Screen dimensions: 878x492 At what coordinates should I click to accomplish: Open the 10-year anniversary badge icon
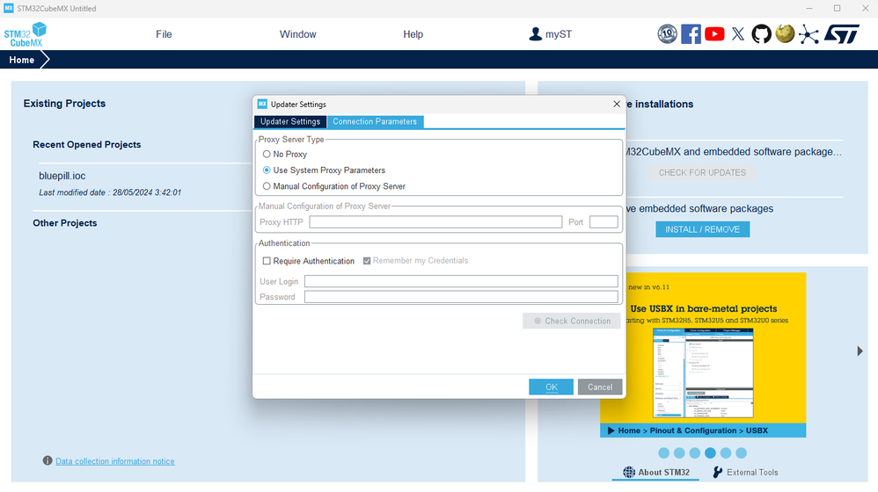pos(667,34)
